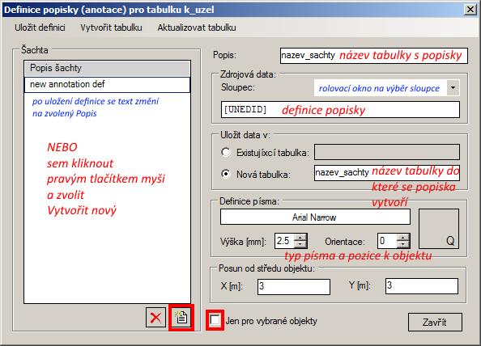The width and height of the screenshot is (481, 346).
Task: Click the Popis šachty column header
Action: [x=107, y=68]
